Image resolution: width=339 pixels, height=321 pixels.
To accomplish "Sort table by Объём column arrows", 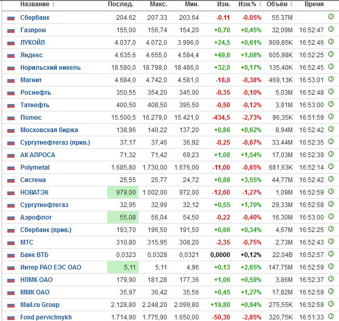I will tap(291, 4).
